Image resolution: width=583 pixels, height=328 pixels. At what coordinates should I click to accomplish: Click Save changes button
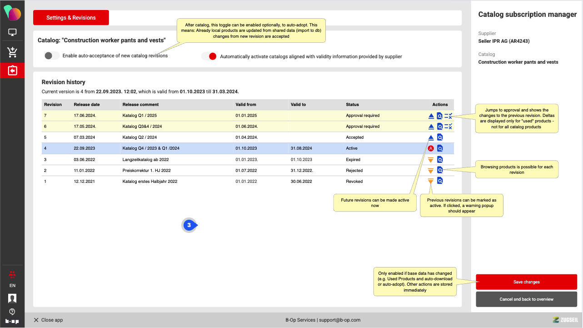(526, 282)
